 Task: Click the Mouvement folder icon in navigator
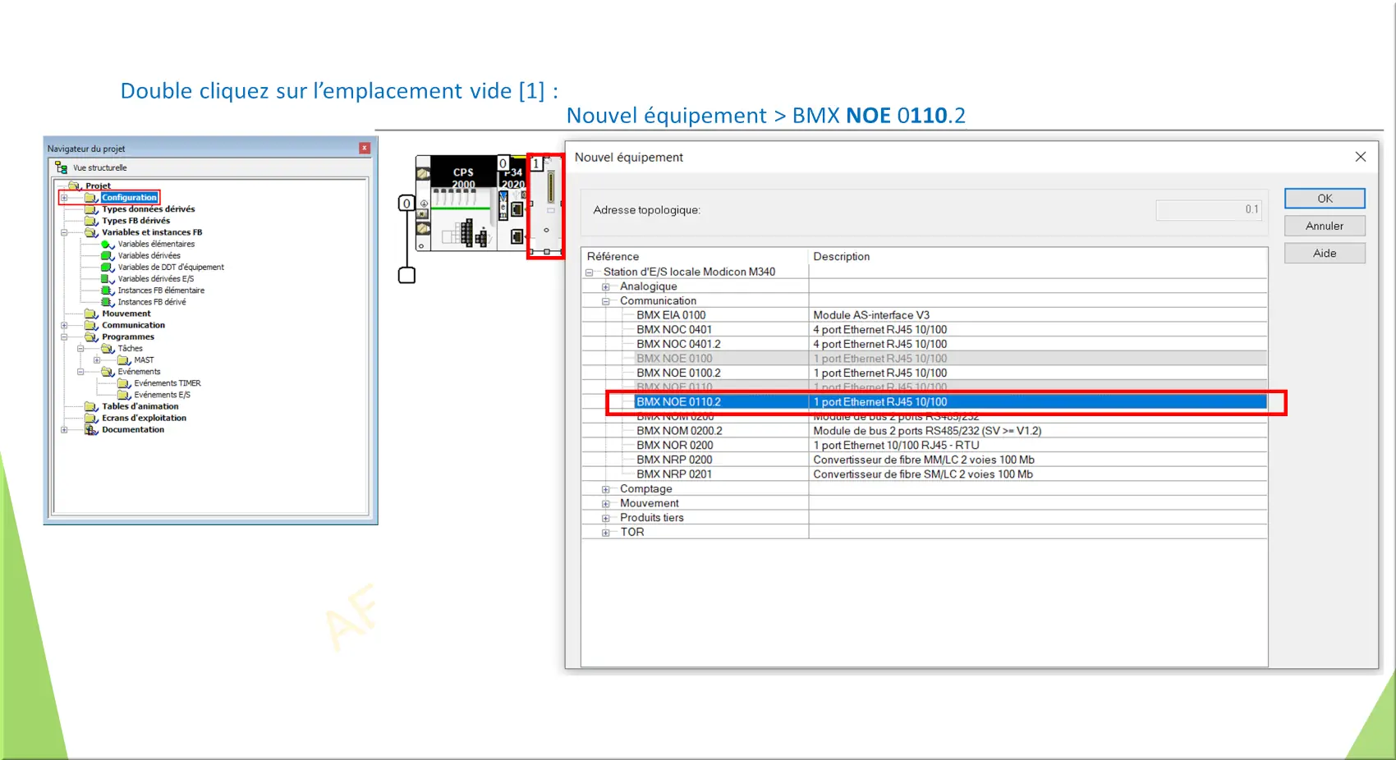91,314
